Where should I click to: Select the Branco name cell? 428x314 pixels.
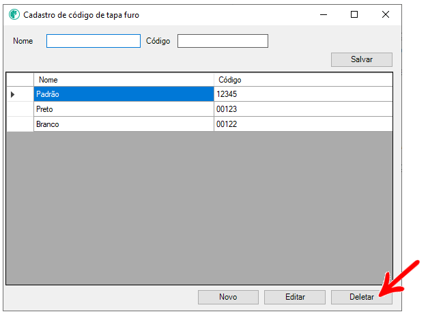click(x=124, y=124)
